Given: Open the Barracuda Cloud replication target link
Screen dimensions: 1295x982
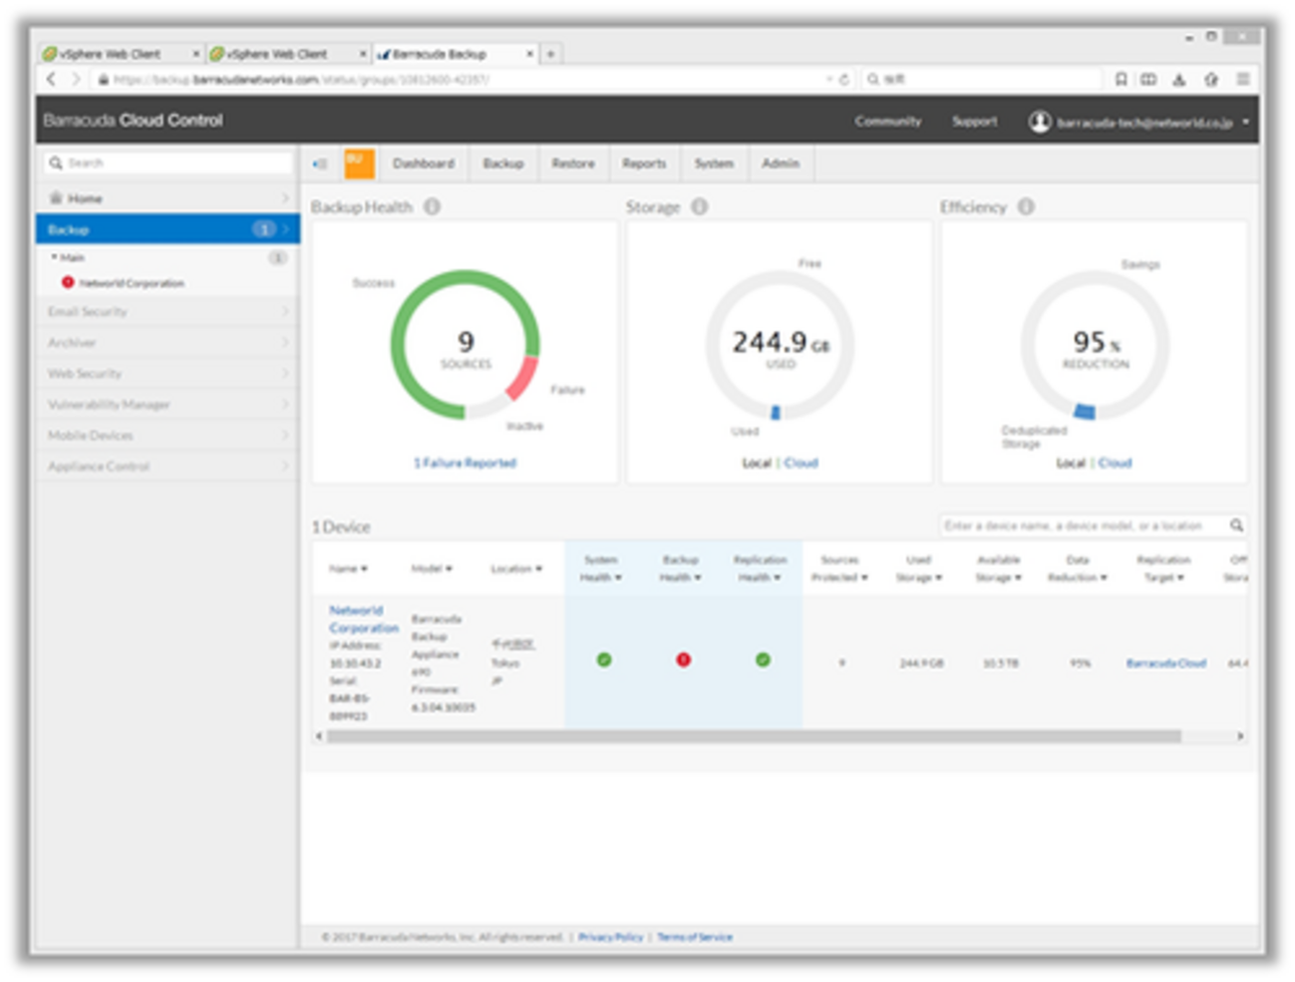Looking at the screenshot, I should (x=1165, y=663).
